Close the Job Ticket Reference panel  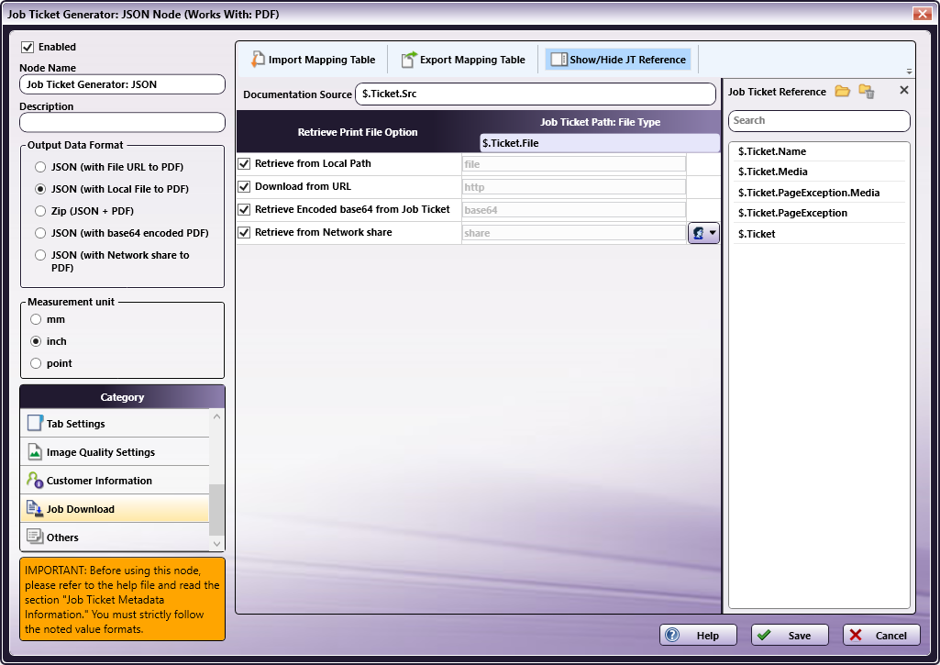904,90
